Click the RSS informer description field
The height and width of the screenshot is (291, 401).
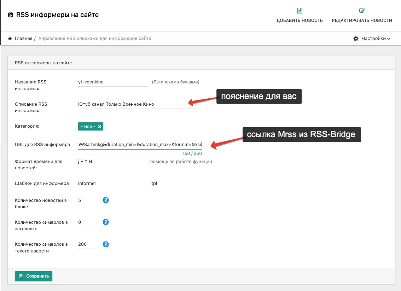click(x=140, y=104)
